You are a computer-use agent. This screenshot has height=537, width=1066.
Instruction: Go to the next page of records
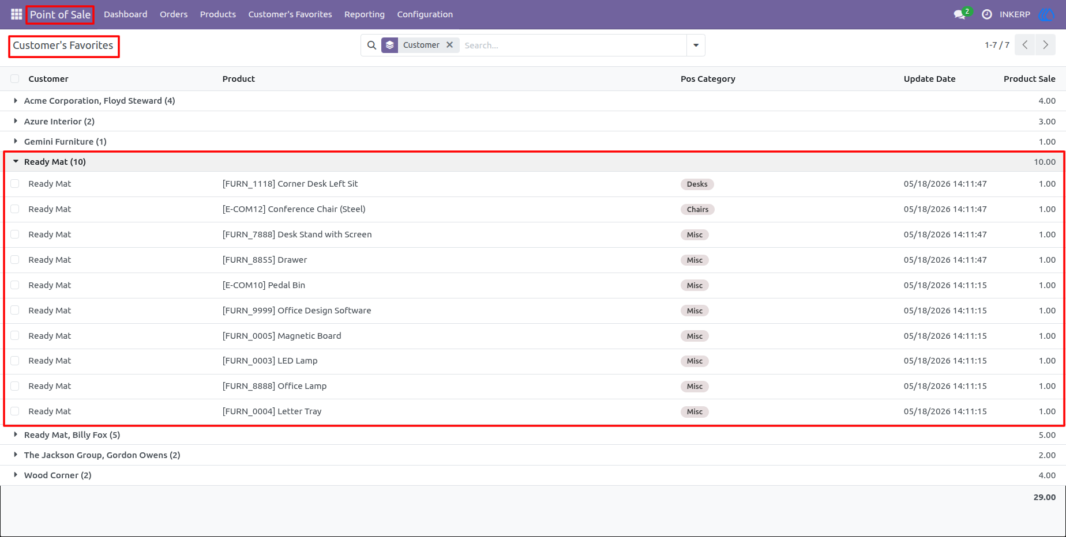[x=1045, y=45]
